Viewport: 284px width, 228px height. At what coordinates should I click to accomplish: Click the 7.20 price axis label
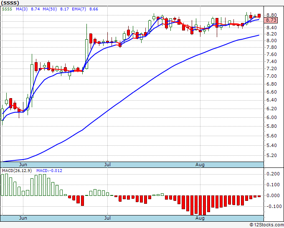point(271,68)
